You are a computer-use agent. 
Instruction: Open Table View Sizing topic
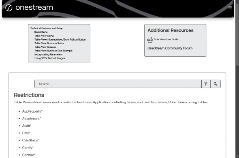44,36
